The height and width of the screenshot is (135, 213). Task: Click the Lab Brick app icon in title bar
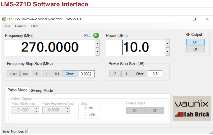tap(4, 19)
